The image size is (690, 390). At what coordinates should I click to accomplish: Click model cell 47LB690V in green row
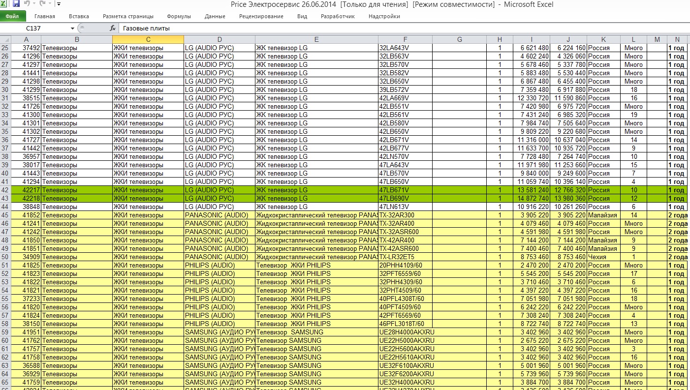405,198
